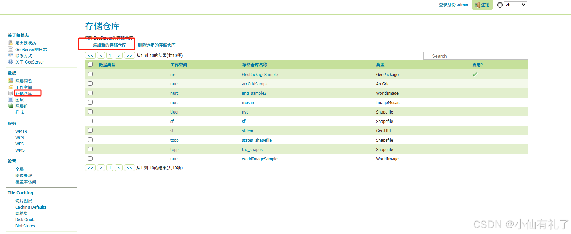Viewport: 571px width, 234px height.
Task: Open Disk Quota link
Action: tap(25, 220)
